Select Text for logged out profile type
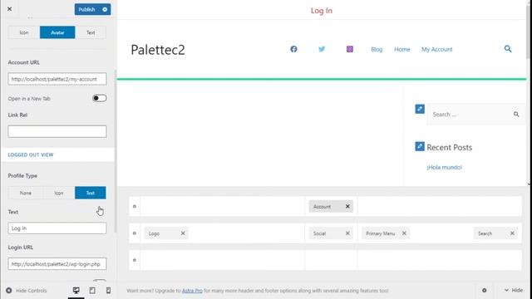This screenshot has height=299, width=532. tap(91, 193)
